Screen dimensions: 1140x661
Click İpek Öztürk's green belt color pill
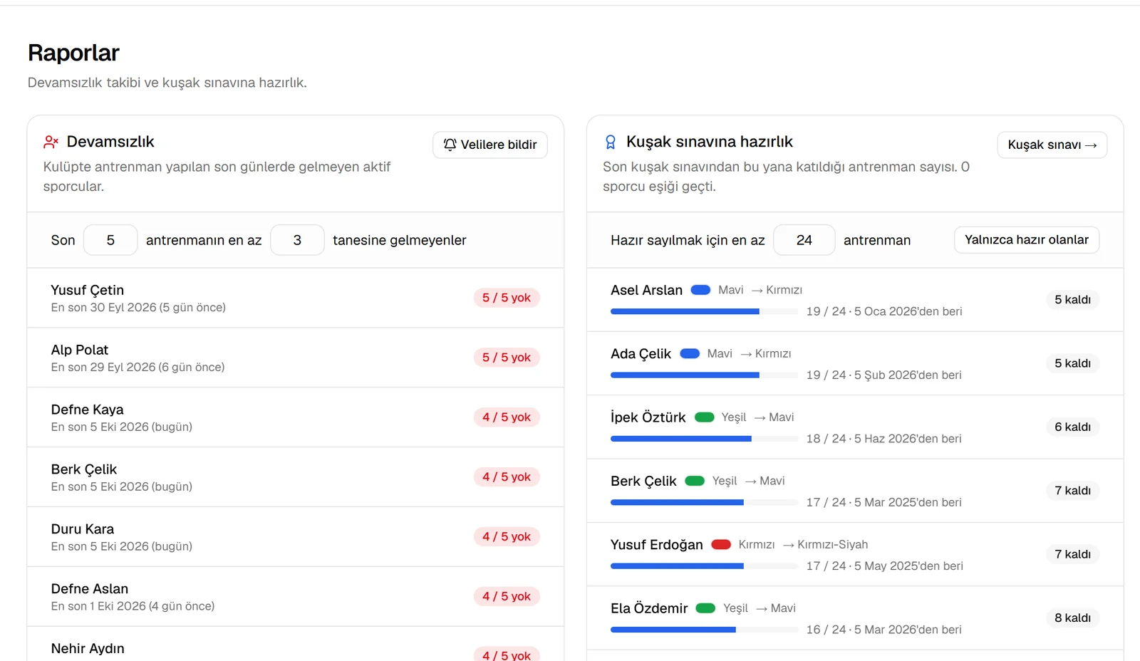[x=705, y=417]
